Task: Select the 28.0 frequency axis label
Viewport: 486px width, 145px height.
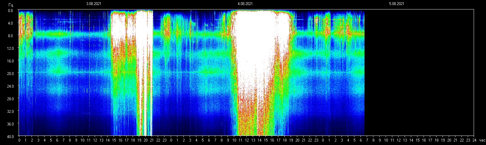Action: 10,99
